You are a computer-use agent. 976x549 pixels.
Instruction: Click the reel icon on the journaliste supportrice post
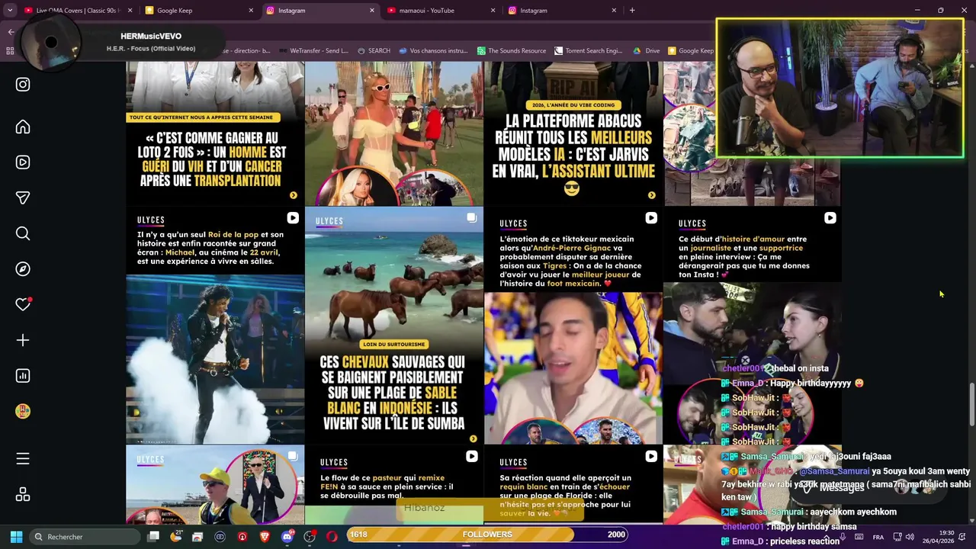[830, 218]
